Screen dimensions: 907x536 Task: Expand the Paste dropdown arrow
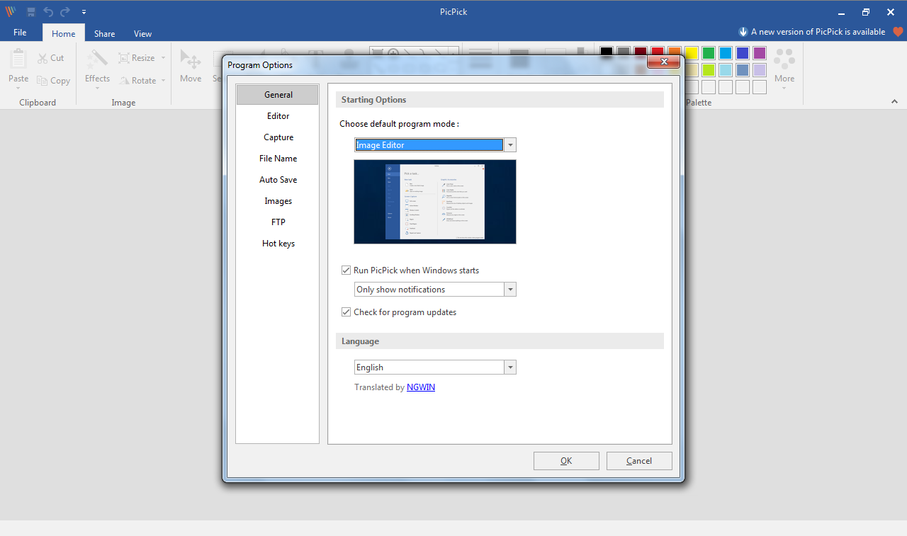(18, 89)
